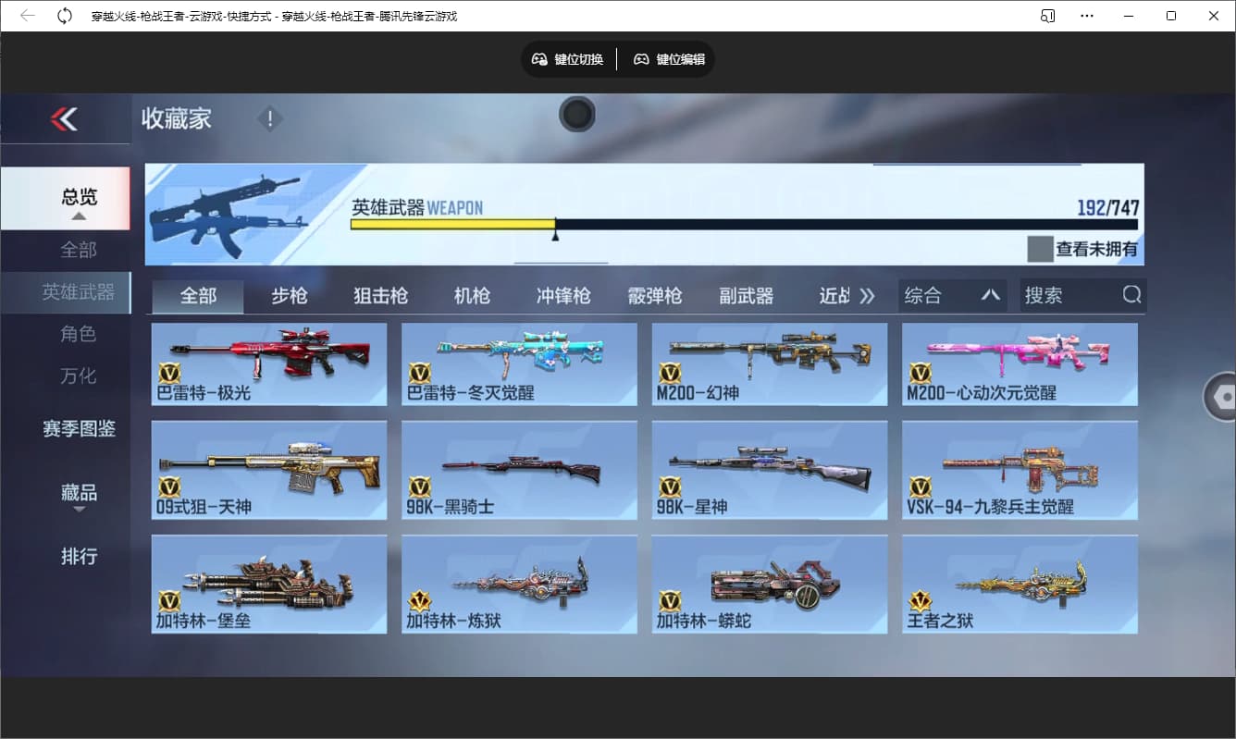Click the 键位编辑 button
This screenshot has width=1236, height=739.
pyautogui.click(x=669, y=59)
